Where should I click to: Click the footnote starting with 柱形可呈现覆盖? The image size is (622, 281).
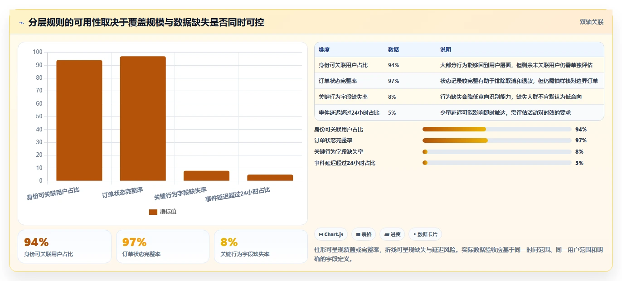point(459,254)
